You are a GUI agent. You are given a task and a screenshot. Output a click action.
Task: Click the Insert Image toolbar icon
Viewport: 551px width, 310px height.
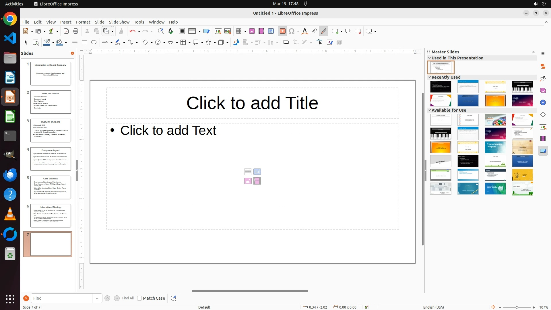pyautogui.click(x=252, y=31)
